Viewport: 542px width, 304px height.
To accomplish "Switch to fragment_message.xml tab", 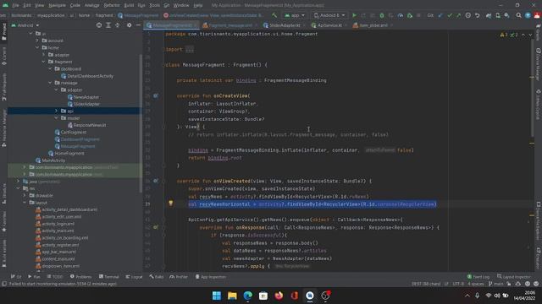I will click(230, 25).
